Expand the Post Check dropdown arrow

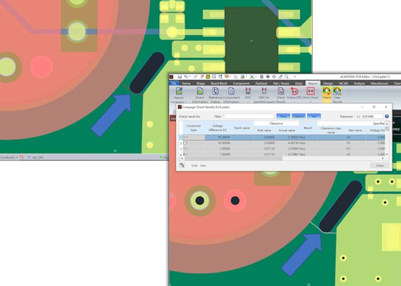coord(311,102)
